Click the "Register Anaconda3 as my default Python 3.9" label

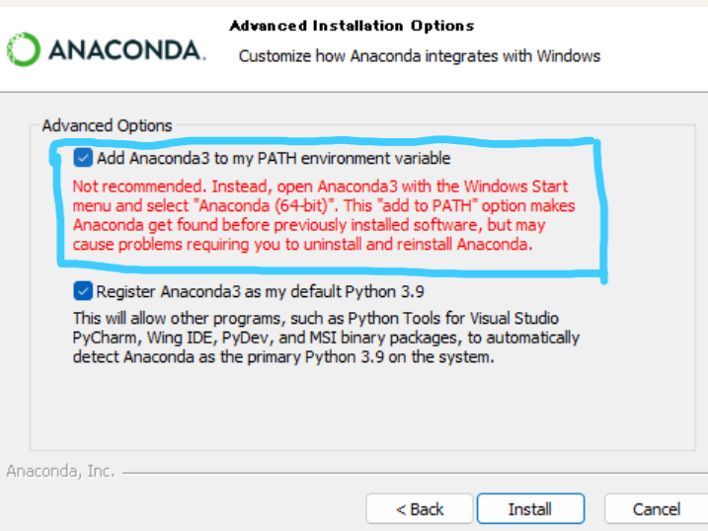pyautogui.click(x=261, y=292)
